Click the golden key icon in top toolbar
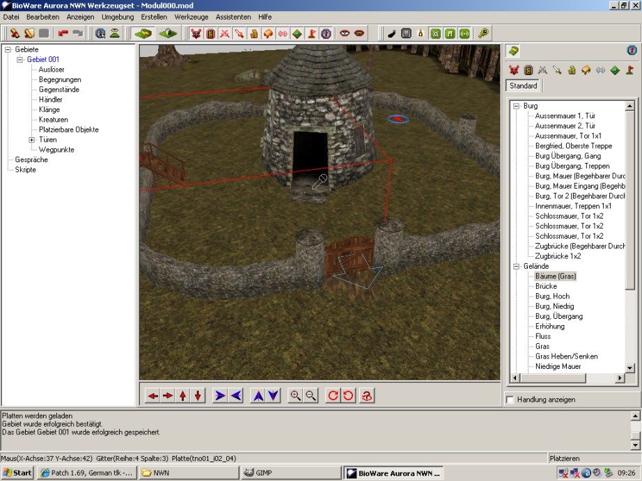Image resolution: width=642 pixels, height=481 pixels. tap(483, 33)
